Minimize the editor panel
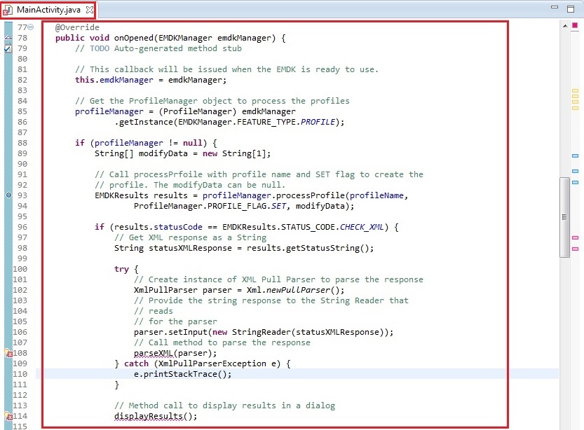This screenshot has width=584, height=430. pos(555,8)
